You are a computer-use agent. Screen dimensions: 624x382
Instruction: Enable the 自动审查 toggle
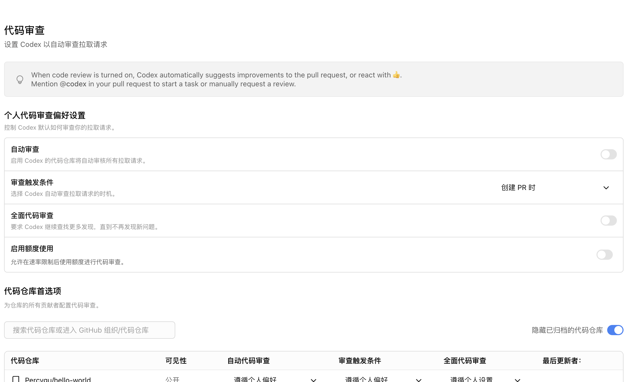608,154
